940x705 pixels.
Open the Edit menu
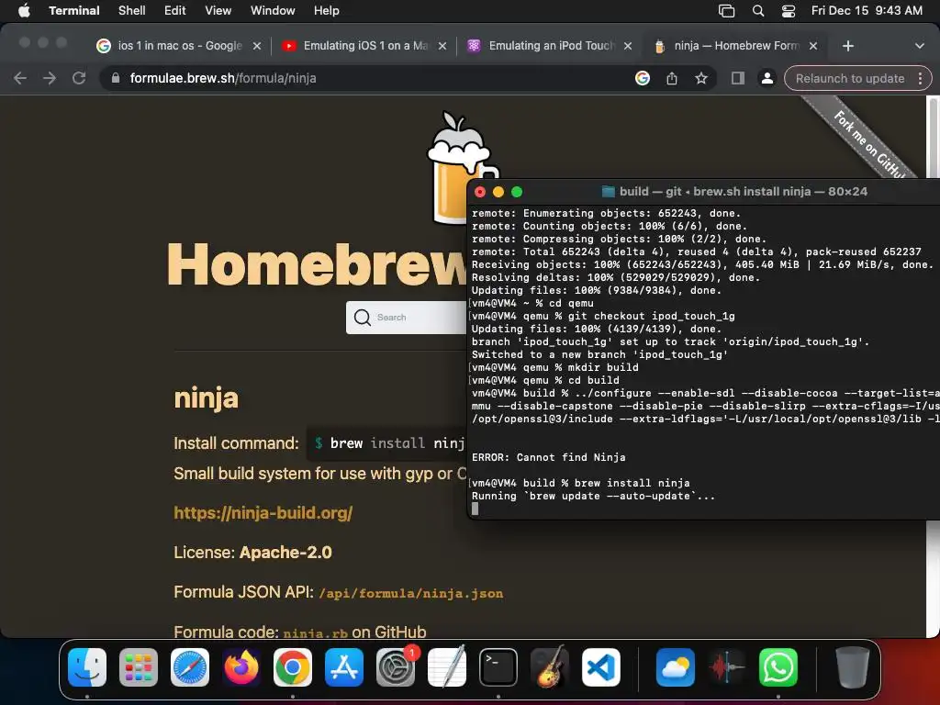point(174,10)
